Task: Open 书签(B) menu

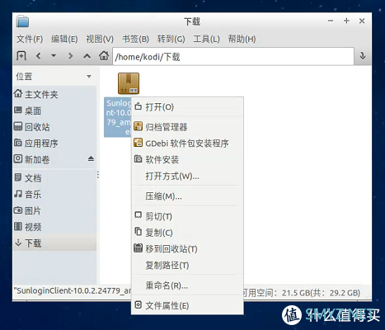Action: [x=135, y=39]
